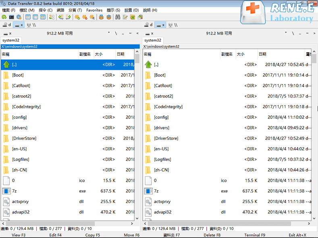Go to parent directory in left panel
The image size is (318, 238).
(x=123, y=33)
